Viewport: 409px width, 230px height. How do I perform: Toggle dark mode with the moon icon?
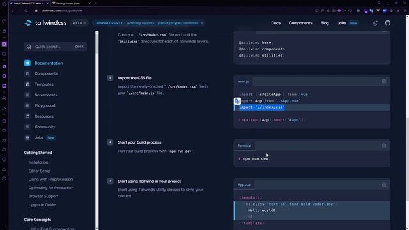(x=375, y=23)
